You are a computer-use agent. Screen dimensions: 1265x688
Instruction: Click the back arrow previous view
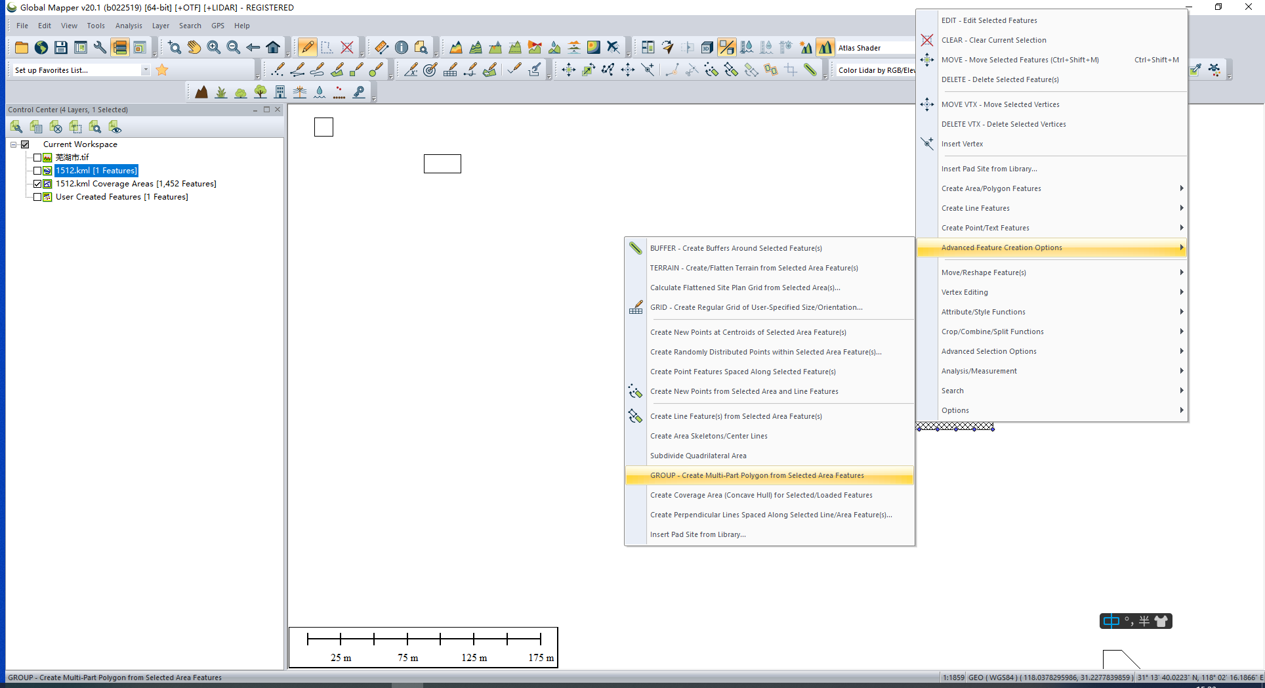pos(253,47)
